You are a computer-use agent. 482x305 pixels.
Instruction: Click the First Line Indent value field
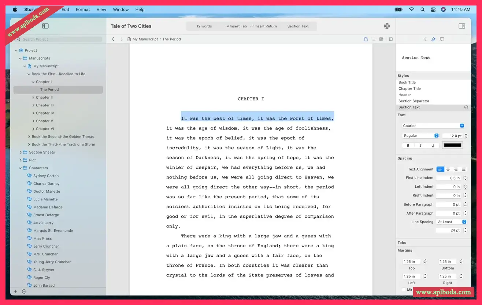(x=449, y=178)
